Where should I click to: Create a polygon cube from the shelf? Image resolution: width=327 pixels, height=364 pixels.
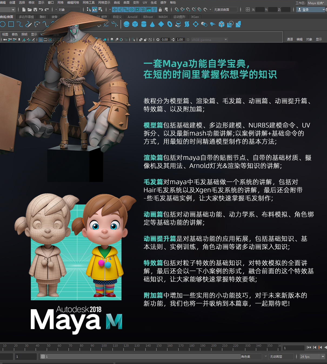[x=135, y=24]
